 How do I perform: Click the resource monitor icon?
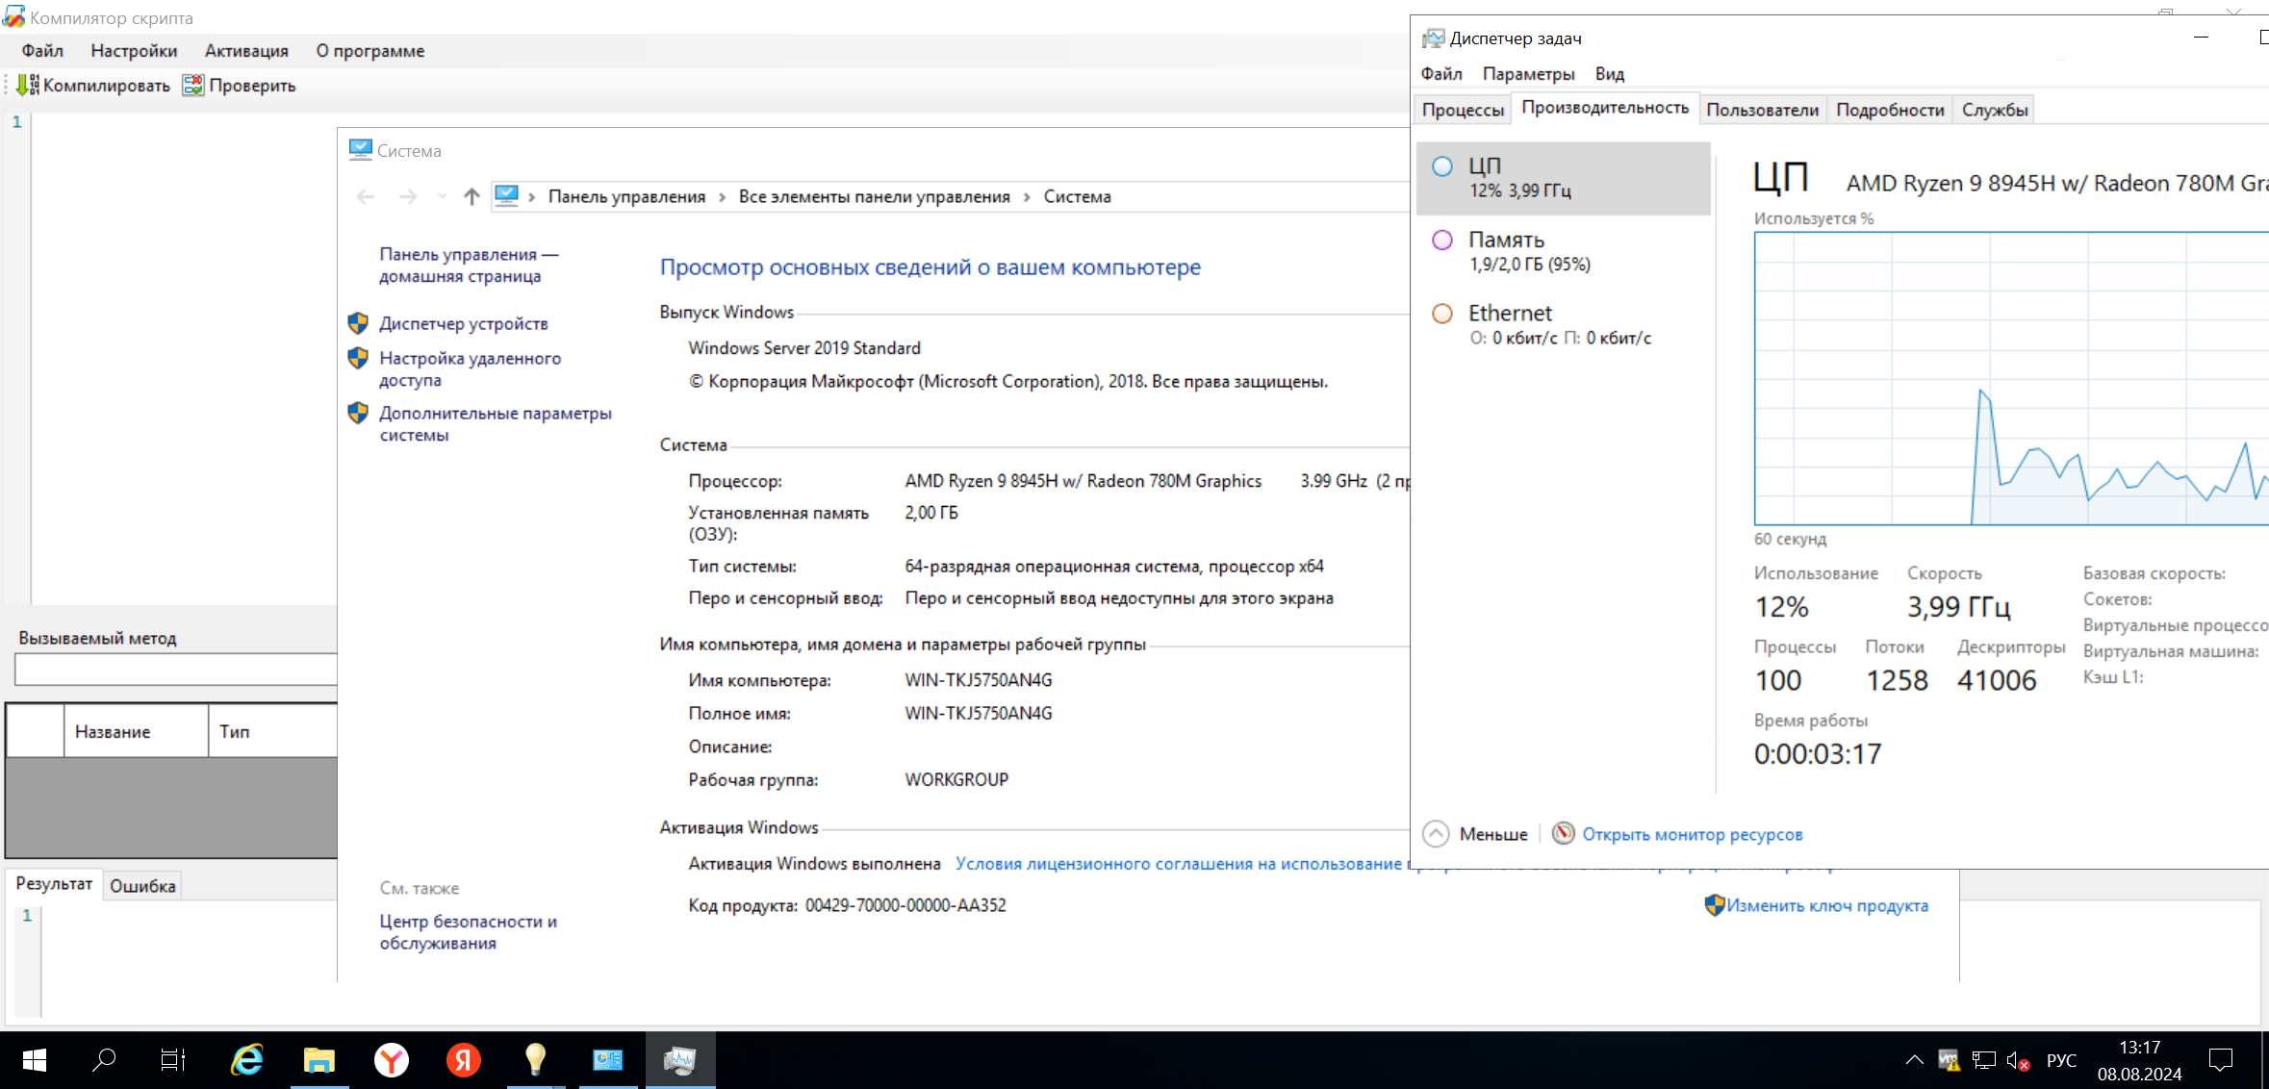pyautogui.click(x=1564, y=833)
